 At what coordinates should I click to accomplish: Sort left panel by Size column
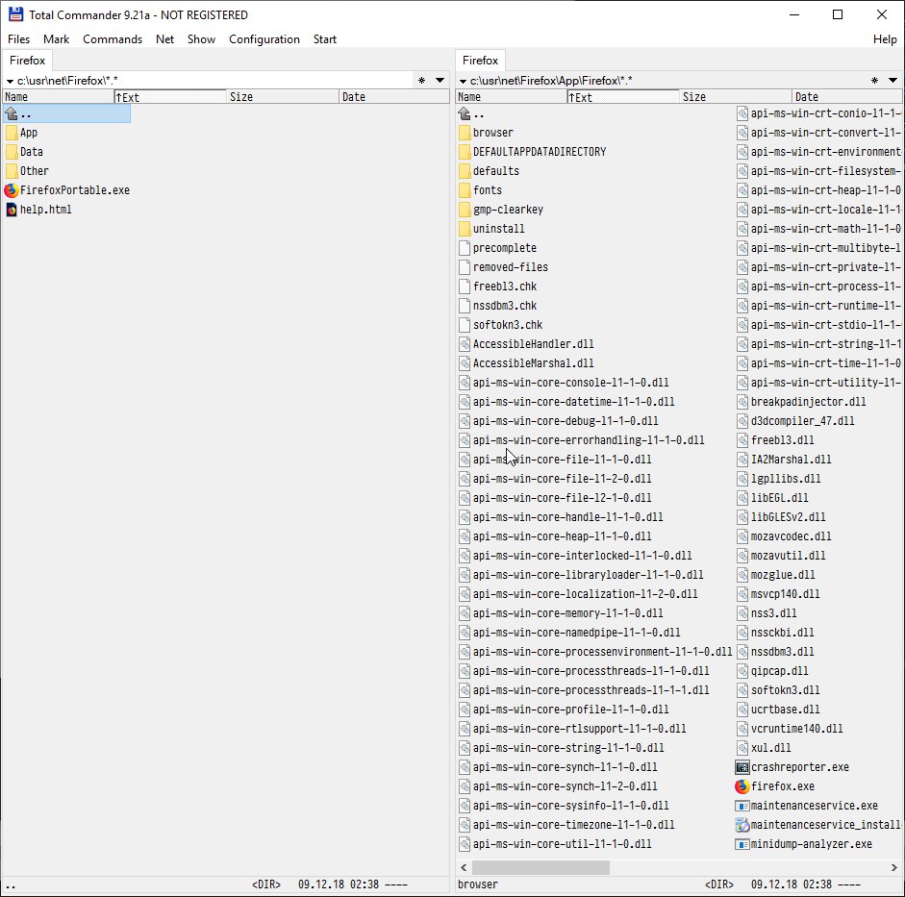[x=283, y=97]
